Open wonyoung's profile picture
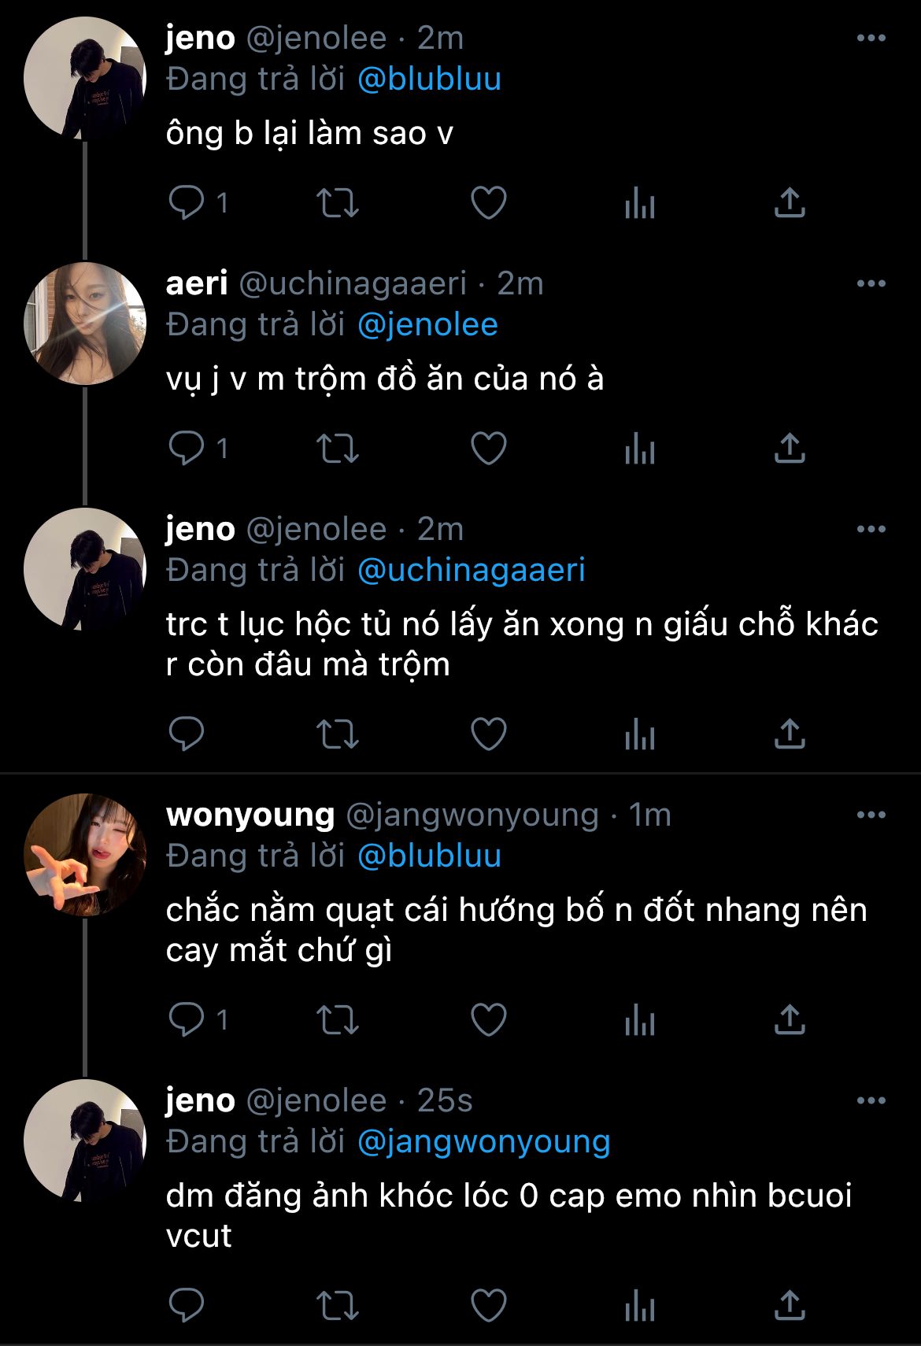Image resolution: width=921 pixels, height=1346 pixels. 85,855
